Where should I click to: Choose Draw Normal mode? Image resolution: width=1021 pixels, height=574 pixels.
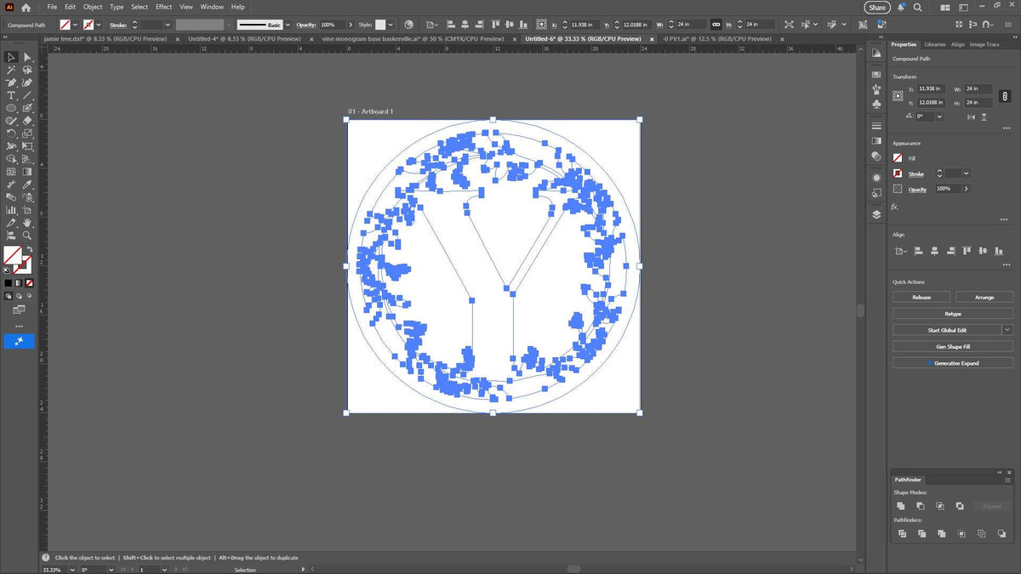point(9,295)
